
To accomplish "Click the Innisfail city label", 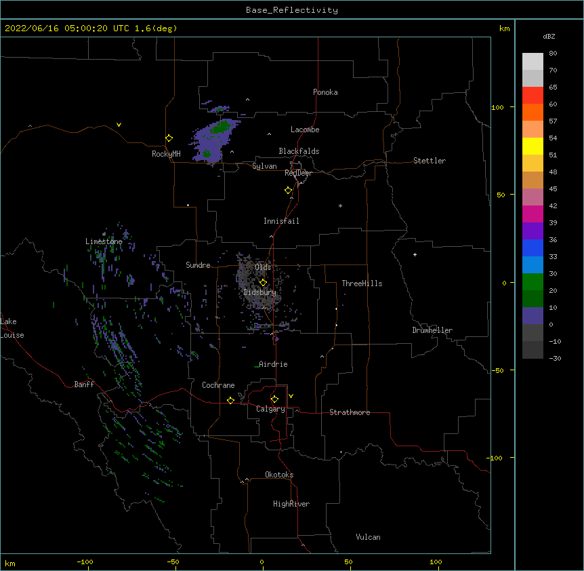I will [281, 221].
